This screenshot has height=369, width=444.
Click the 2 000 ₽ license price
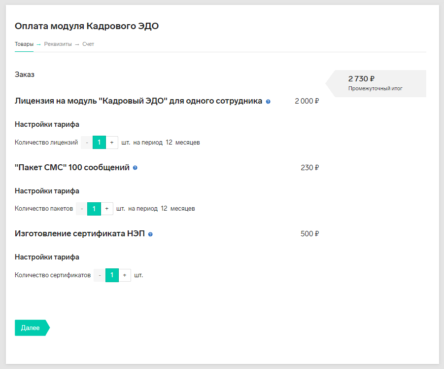[307, 101]
